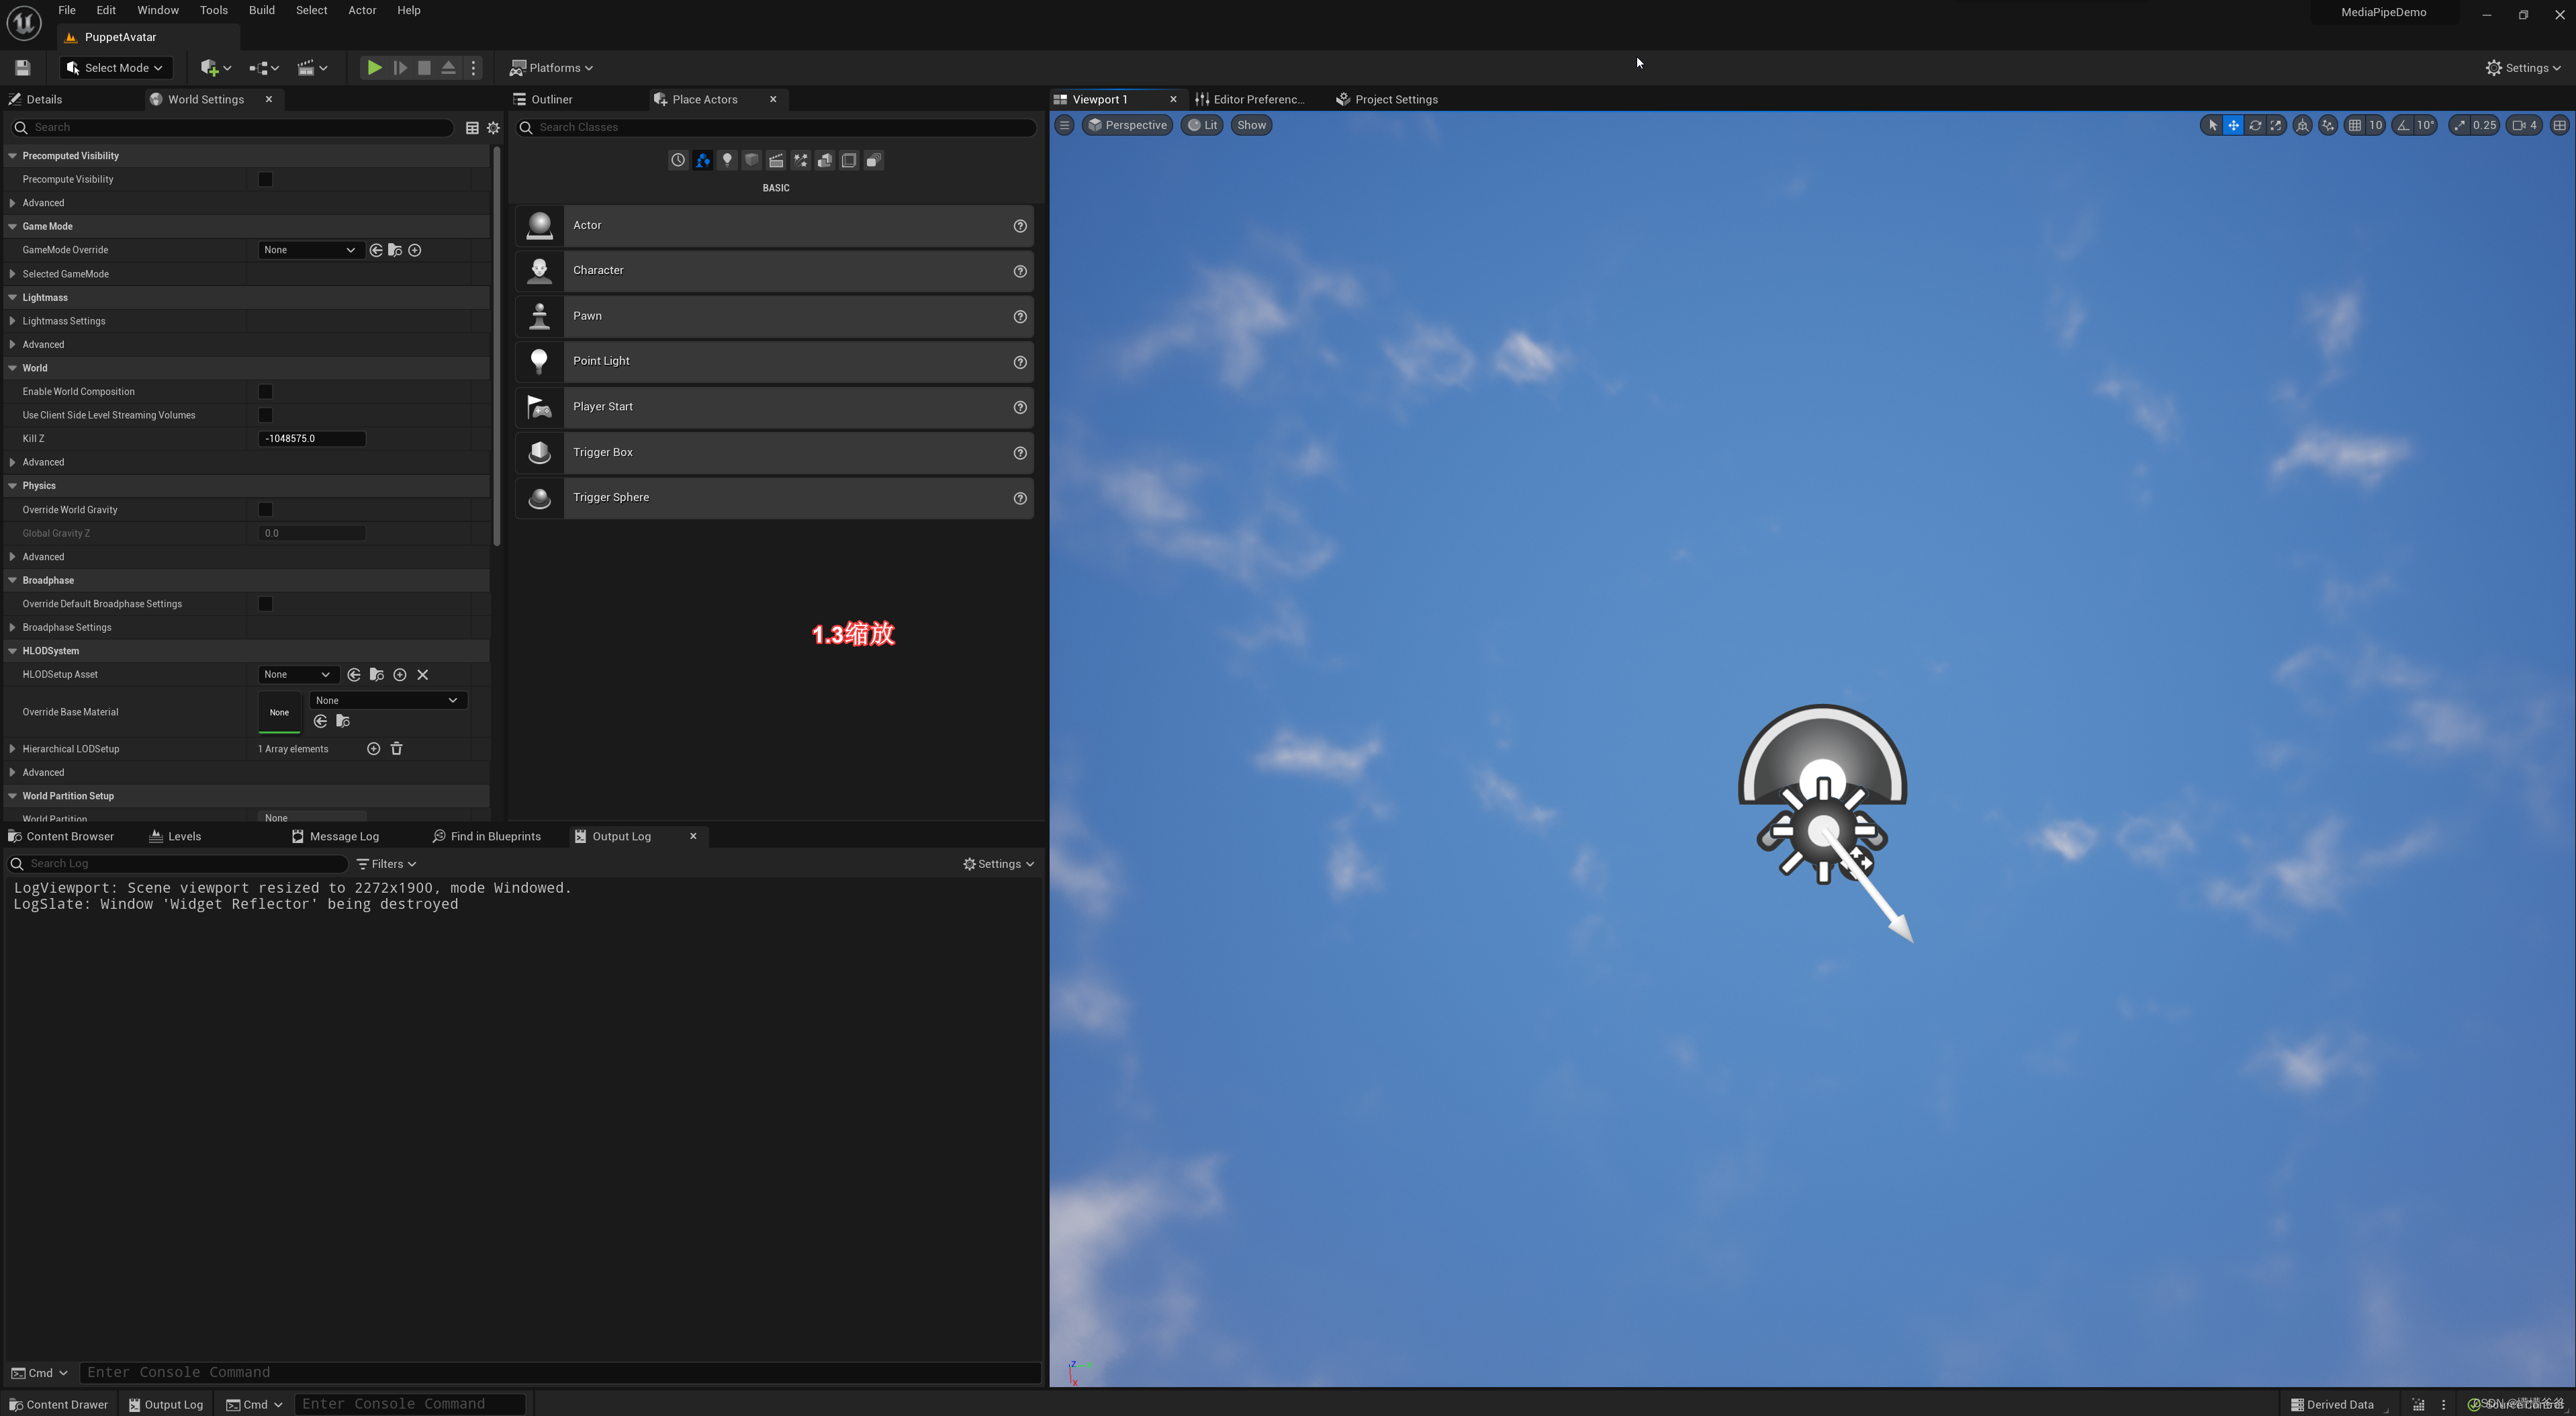Click the Show button in viewport
The width and height of the screenshot is (2576, 1416).
1251,125
